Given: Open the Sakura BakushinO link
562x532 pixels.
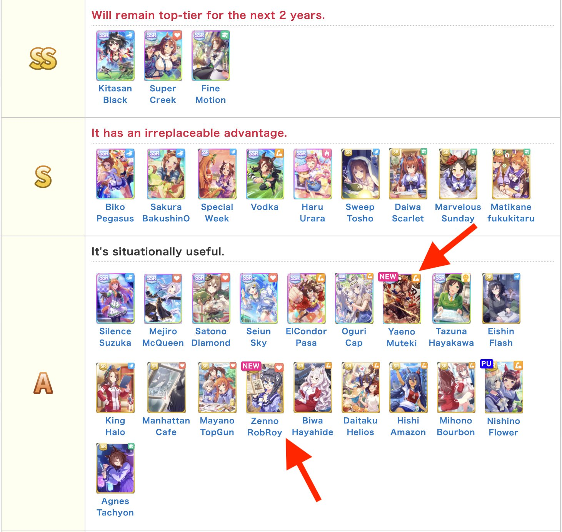Looking at the screenshot, I should click(166, 212).
